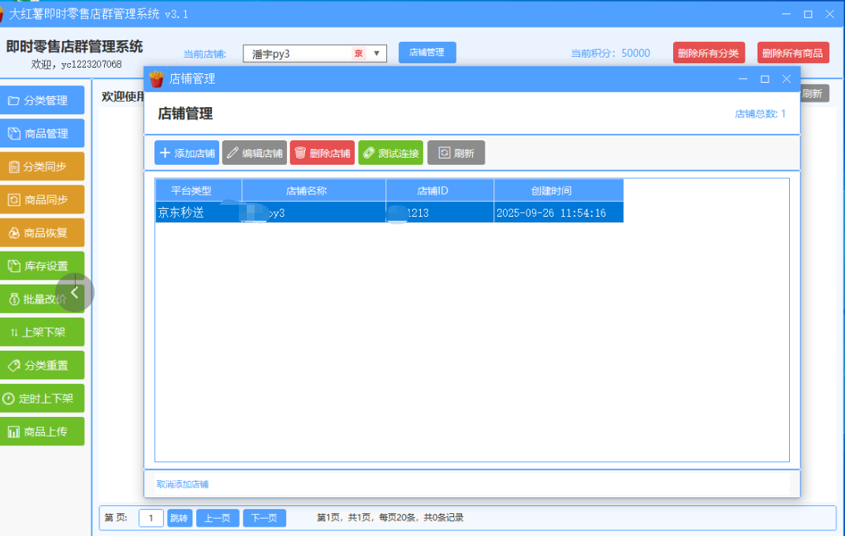Screen dimensions: 845x536
Task: Click 测试连接 button
Action: 391,153
